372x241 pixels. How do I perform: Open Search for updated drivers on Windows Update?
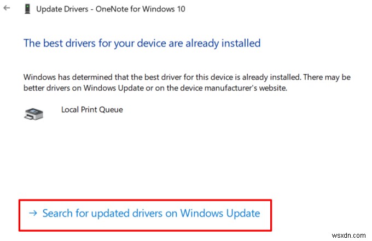150,213
